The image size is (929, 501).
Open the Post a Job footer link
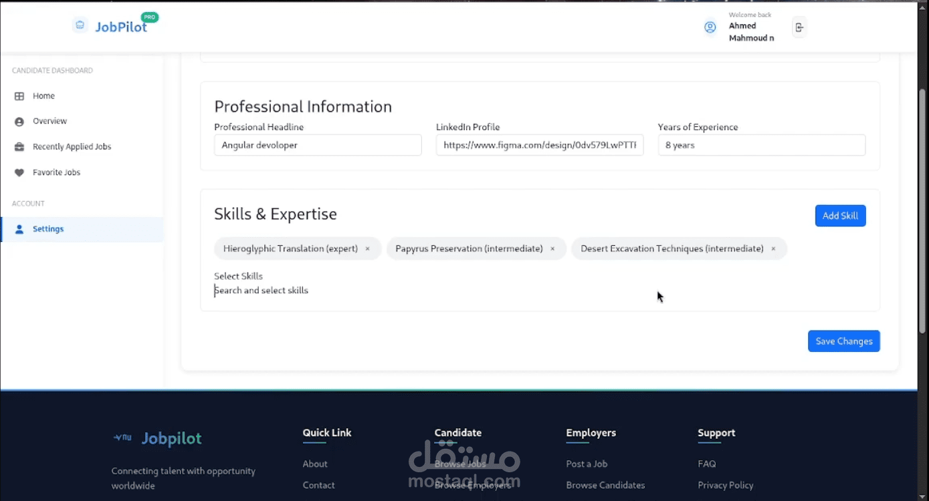click(x=587, y=464)
